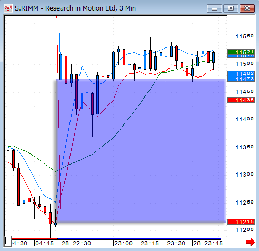Select the red 11215 price marker
The height and width of the screenshot is (251, 259).
[x=241, y=222]
